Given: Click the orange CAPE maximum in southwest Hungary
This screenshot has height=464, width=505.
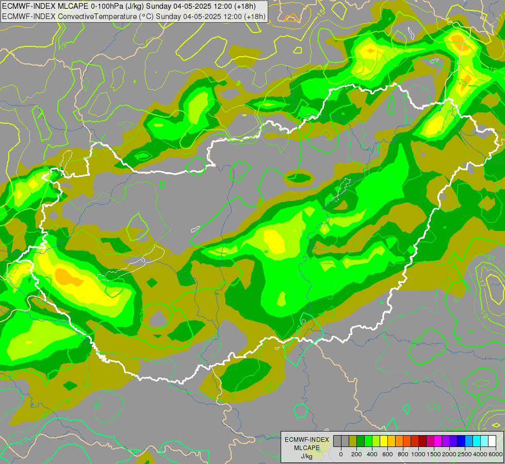Looking at the screenshot, I should coord(69,277).
